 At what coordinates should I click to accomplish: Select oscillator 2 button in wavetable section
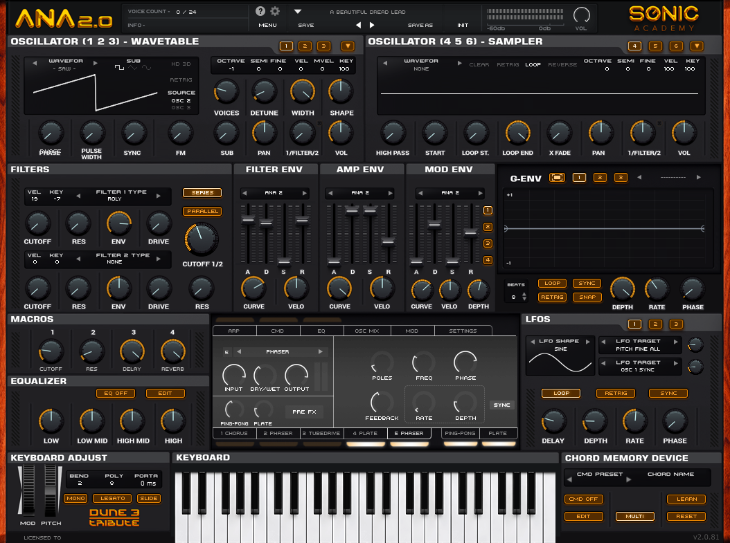pyautogui.click(x=305, y=46)
